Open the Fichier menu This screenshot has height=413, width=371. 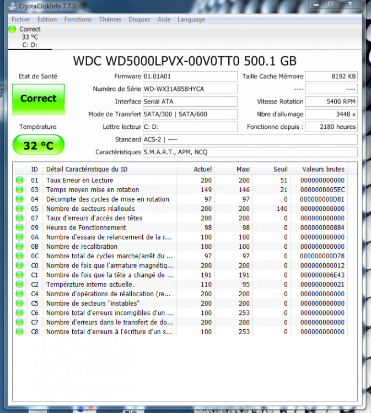21,19
